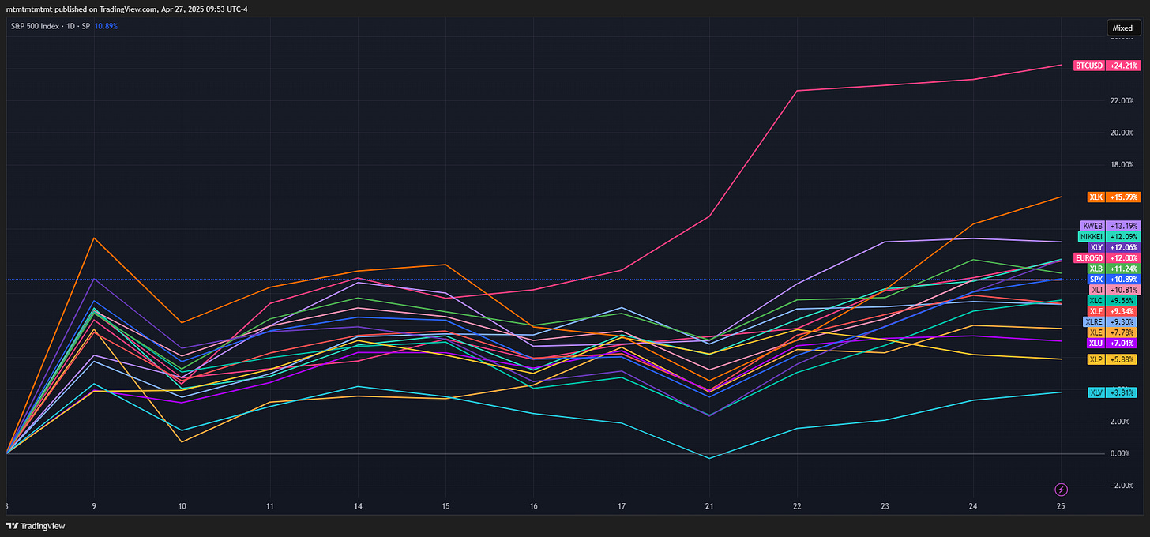The width and height of the screenshot is (1150, 537).
Task: Click the KWEB series label
Action: click(1092, 226)
